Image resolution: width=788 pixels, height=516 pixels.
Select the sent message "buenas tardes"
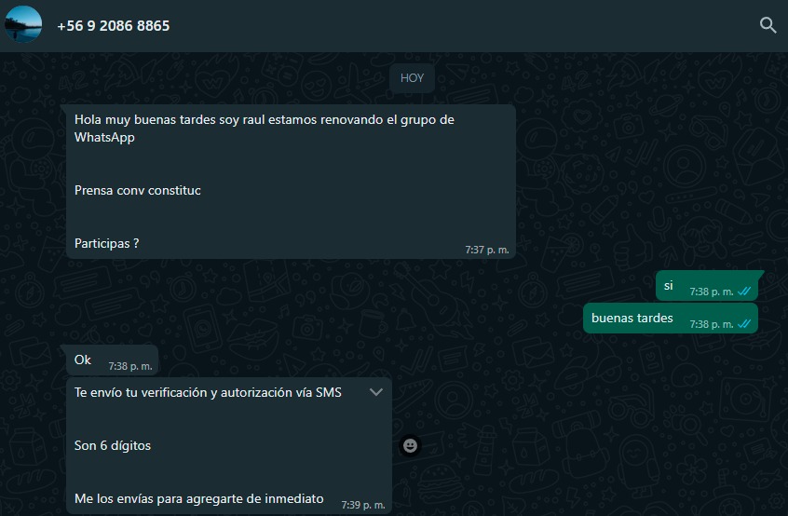coord(671,318)
